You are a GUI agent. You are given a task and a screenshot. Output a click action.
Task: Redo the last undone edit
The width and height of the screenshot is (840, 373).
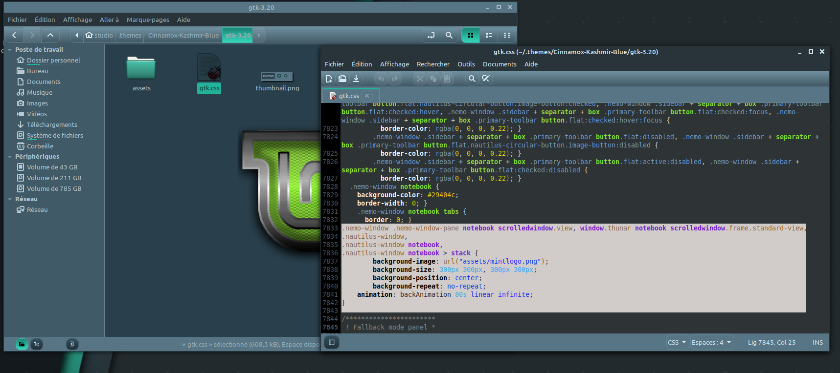(x=395, y=79)
